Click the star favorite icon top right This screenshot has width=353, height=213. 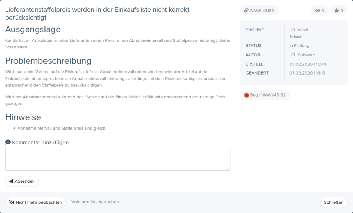(x=337, y=10)
